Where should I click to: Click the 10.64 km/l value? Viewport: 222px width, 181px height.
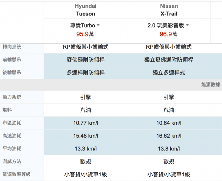click(169, 123)
